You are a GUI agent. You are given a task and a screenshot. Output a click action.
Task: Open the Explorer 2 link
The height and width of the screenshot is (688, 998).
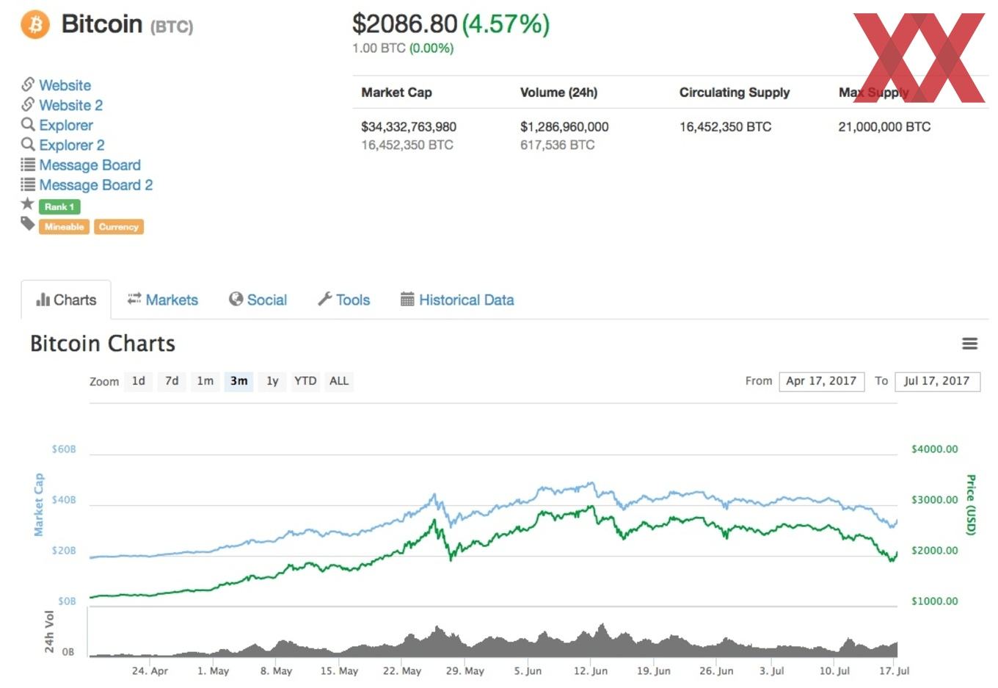point(72,145)
